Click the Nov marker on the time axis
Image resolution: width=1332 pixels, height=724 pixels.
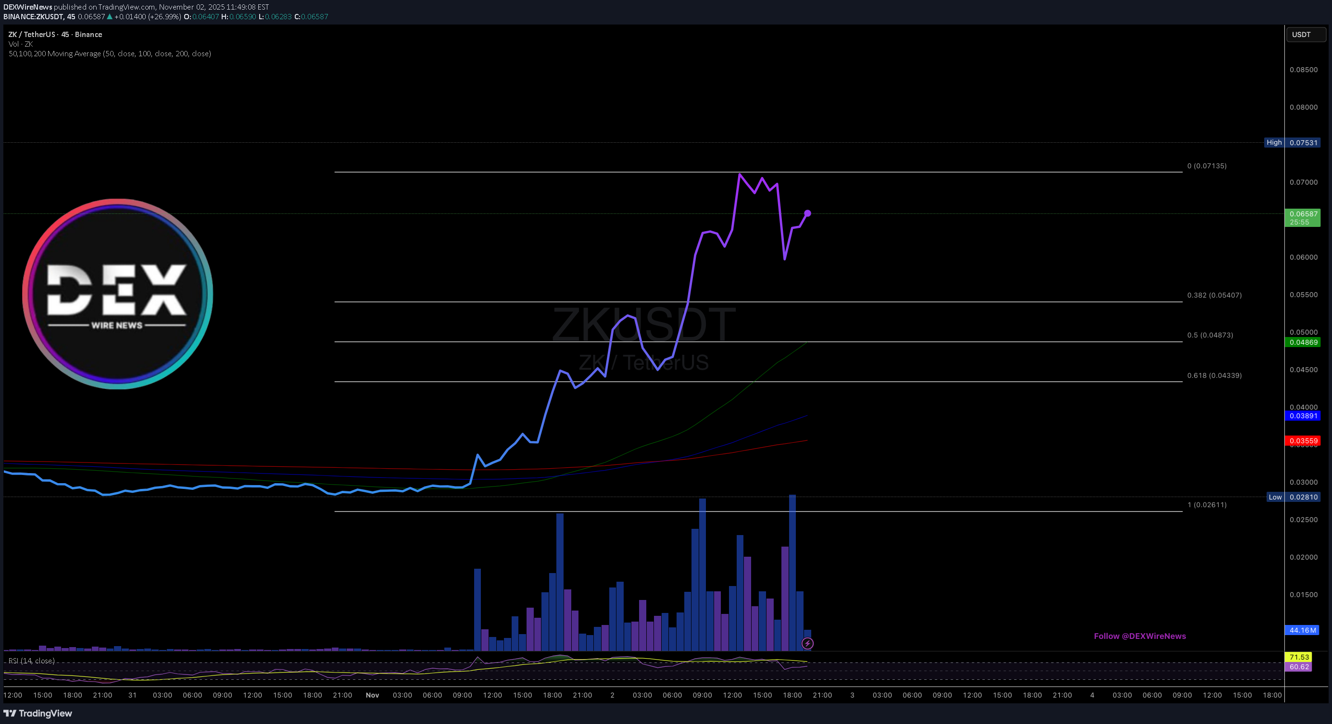[x=372, y=695]
